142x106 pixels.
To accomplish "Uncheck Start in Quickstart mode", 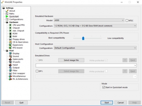I will point(104,87).
